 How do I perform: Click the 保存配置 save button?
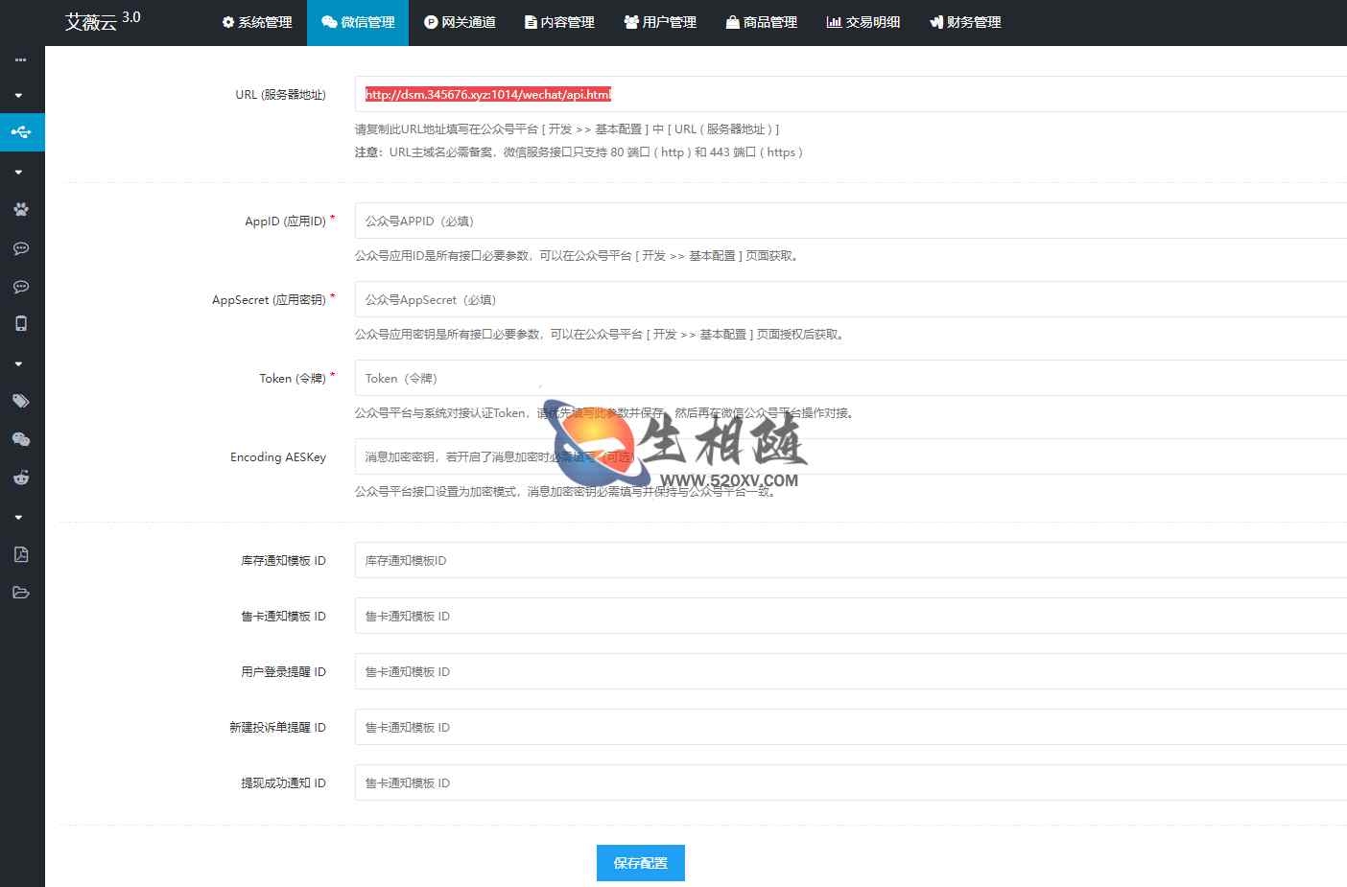coord(640,862)
